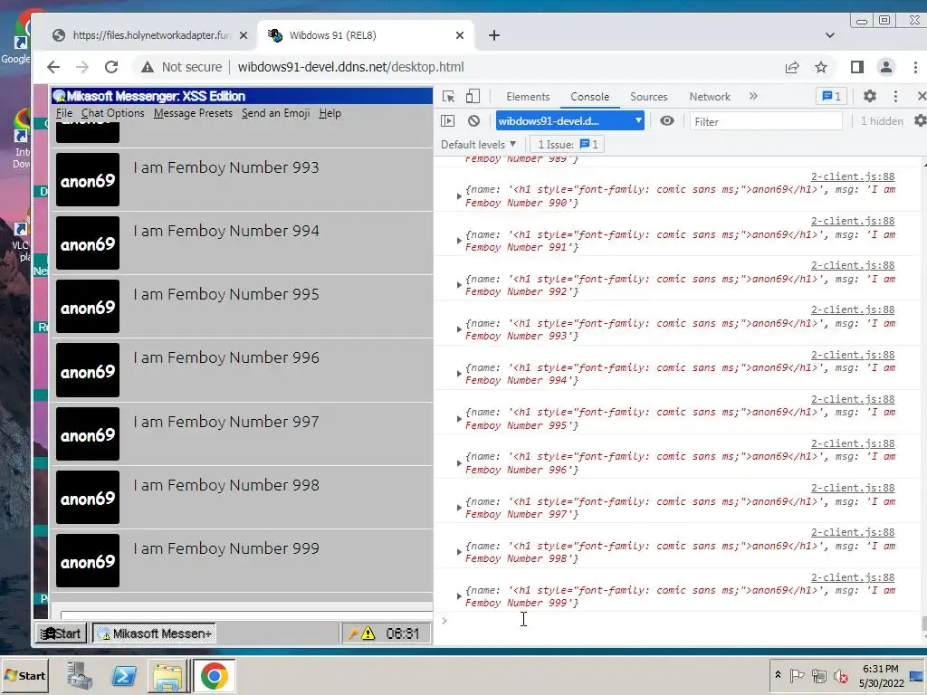Open the Wibdows 91 Start button
This screenshot has width=927, height=695.
(61, 633)
